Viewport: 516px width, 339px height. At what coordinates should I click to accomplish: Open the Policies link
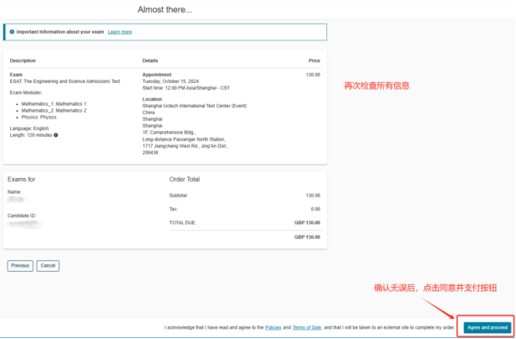click(x=274, y=327)
